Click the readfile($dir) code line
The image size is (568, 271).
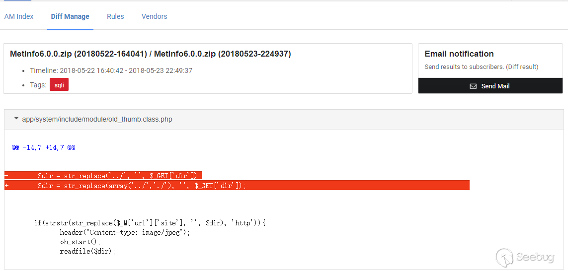[87, 252]
